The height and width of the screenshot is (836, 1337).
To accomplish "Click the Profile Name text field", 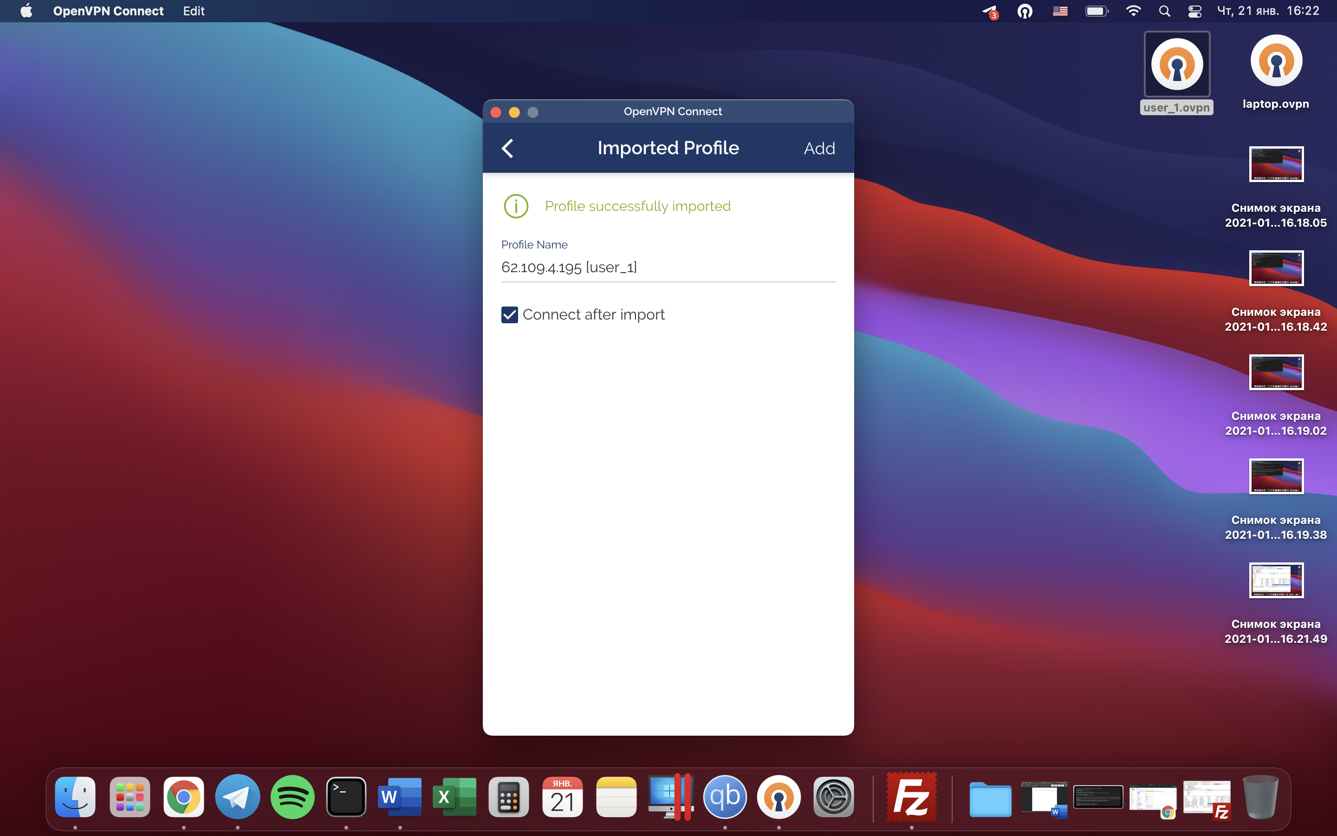I will (x=668, y=268).
